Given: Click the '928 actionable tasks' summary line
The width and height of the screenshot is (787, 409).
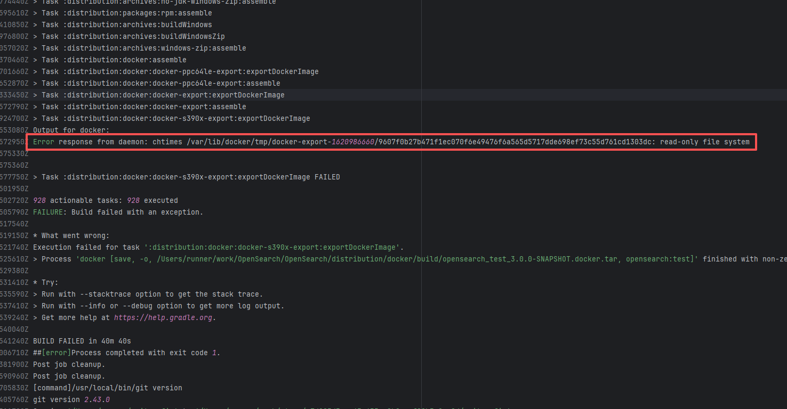Looking at the screenshot, I should tap(106, 200).
